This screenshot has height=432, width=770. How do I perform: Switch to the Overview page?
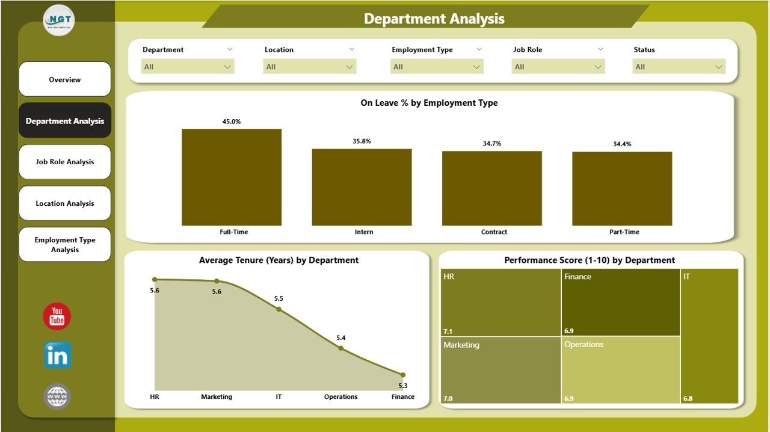pyautogui.click(x=64, y=79)
